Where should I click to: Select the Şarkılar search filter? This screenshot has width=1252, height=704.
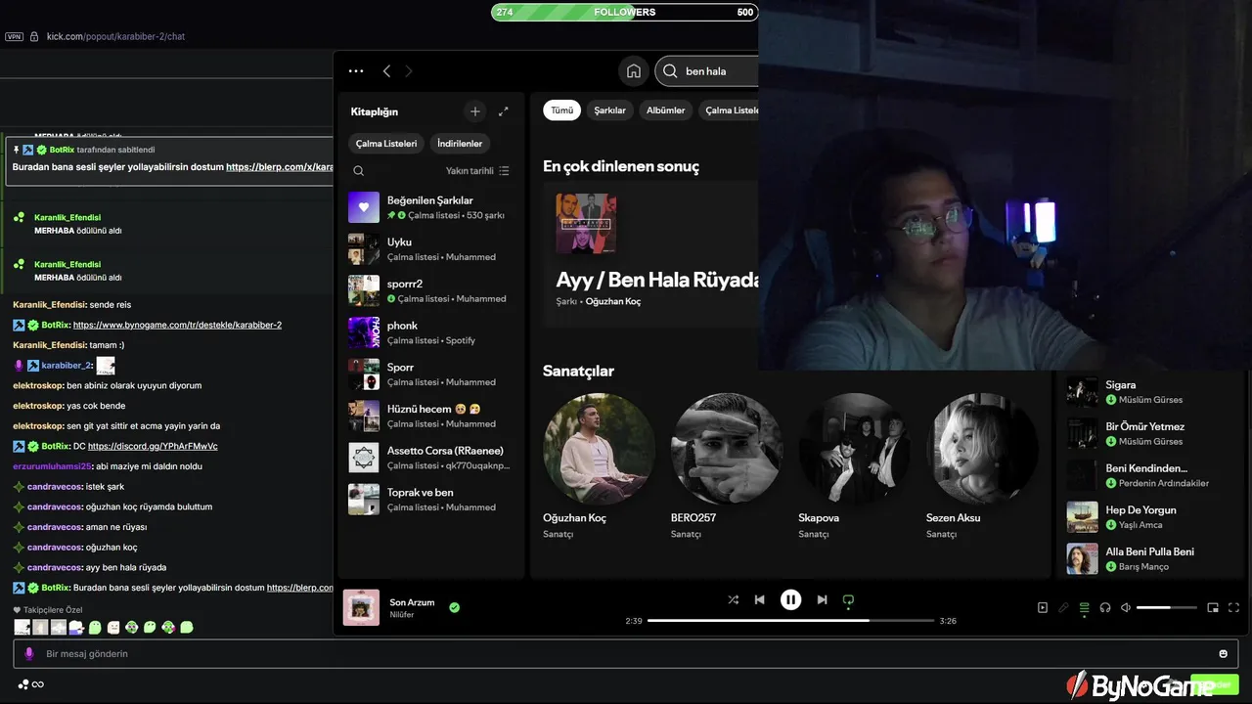(610, 110)
